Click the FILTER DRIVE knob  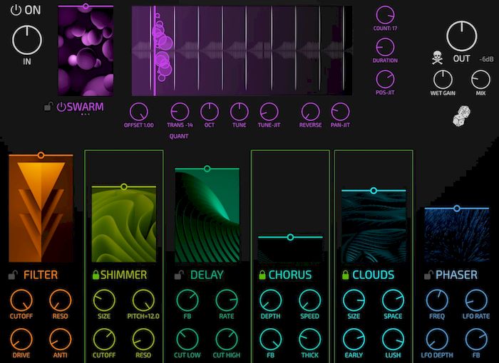click(21, 340)
